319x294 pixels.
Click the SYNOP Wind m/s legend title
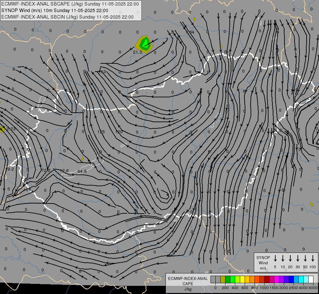[x=263, y=263]
